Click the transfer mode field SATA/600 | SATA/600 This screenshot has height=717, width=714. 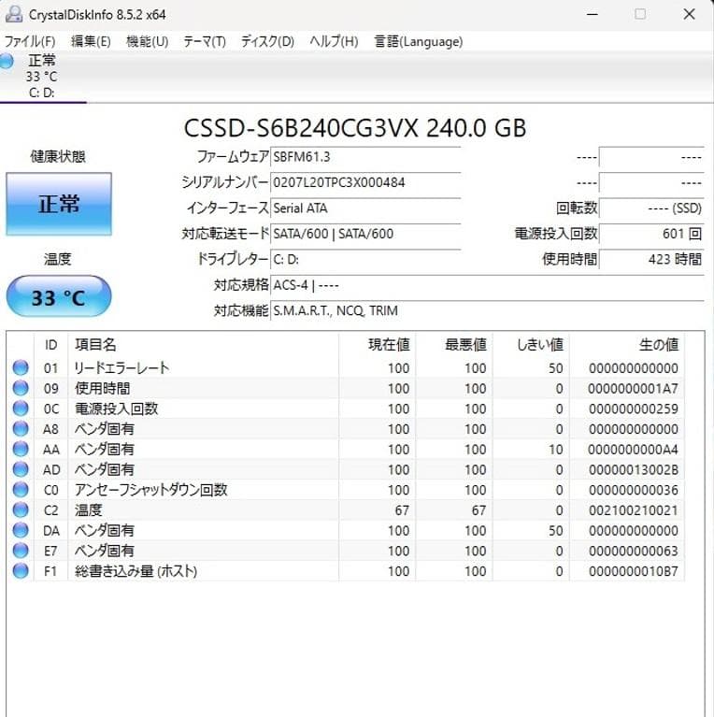(365, 234)
